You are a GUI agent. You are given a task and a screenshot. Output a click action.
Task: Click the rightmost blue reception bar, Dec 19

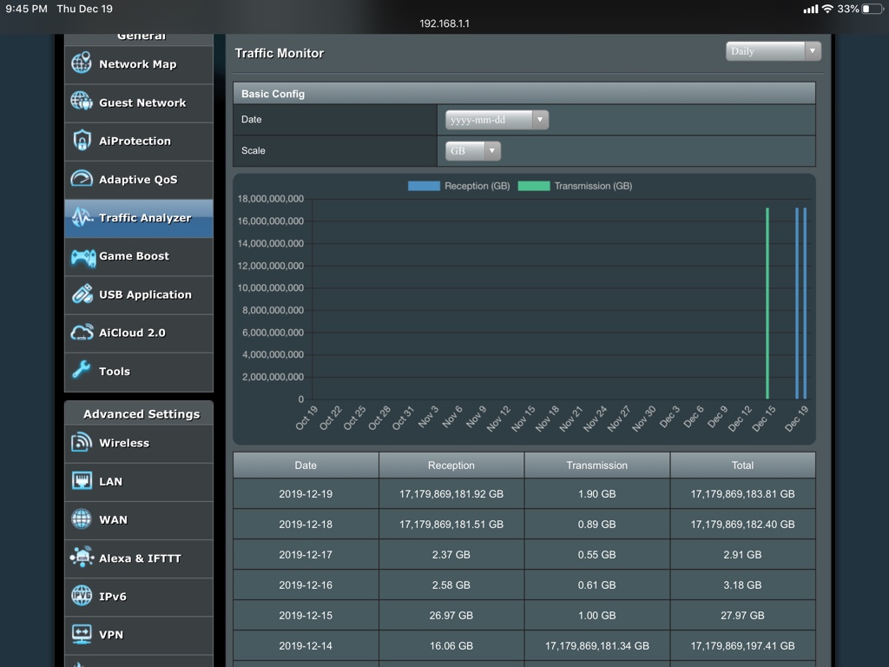(x=805, y=303)
